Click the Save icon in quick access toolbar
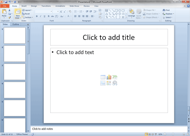 (6, 2)
